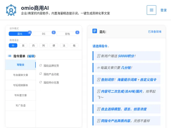Image resolution: width=171 pixels, height=128 pixels.
Task: Click the 请选择指令.. prompt text
Action: point(101,46)
